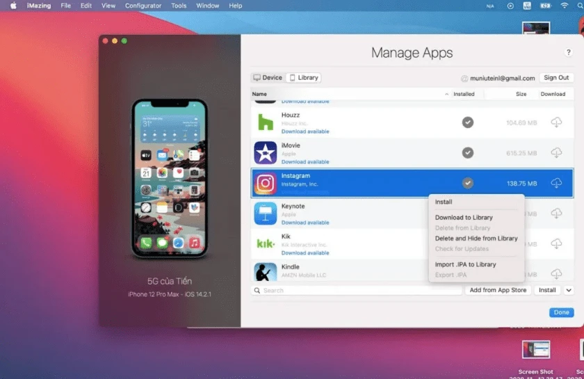
Task: Open the File menu
Action: tap(65, 6)
